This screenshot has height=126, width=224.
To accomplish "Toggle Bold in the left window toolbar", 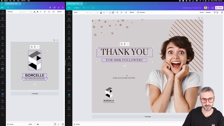I will pyautogui.click(x=37, y=12).
